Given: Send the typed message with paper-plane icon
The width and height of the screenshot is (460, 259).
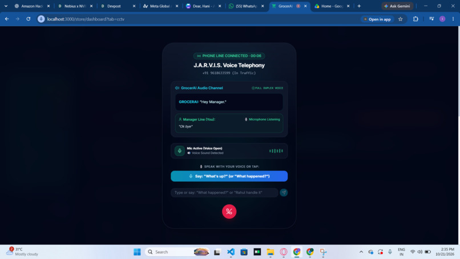Looking at the screenshot, I should [x=284, y=193].
